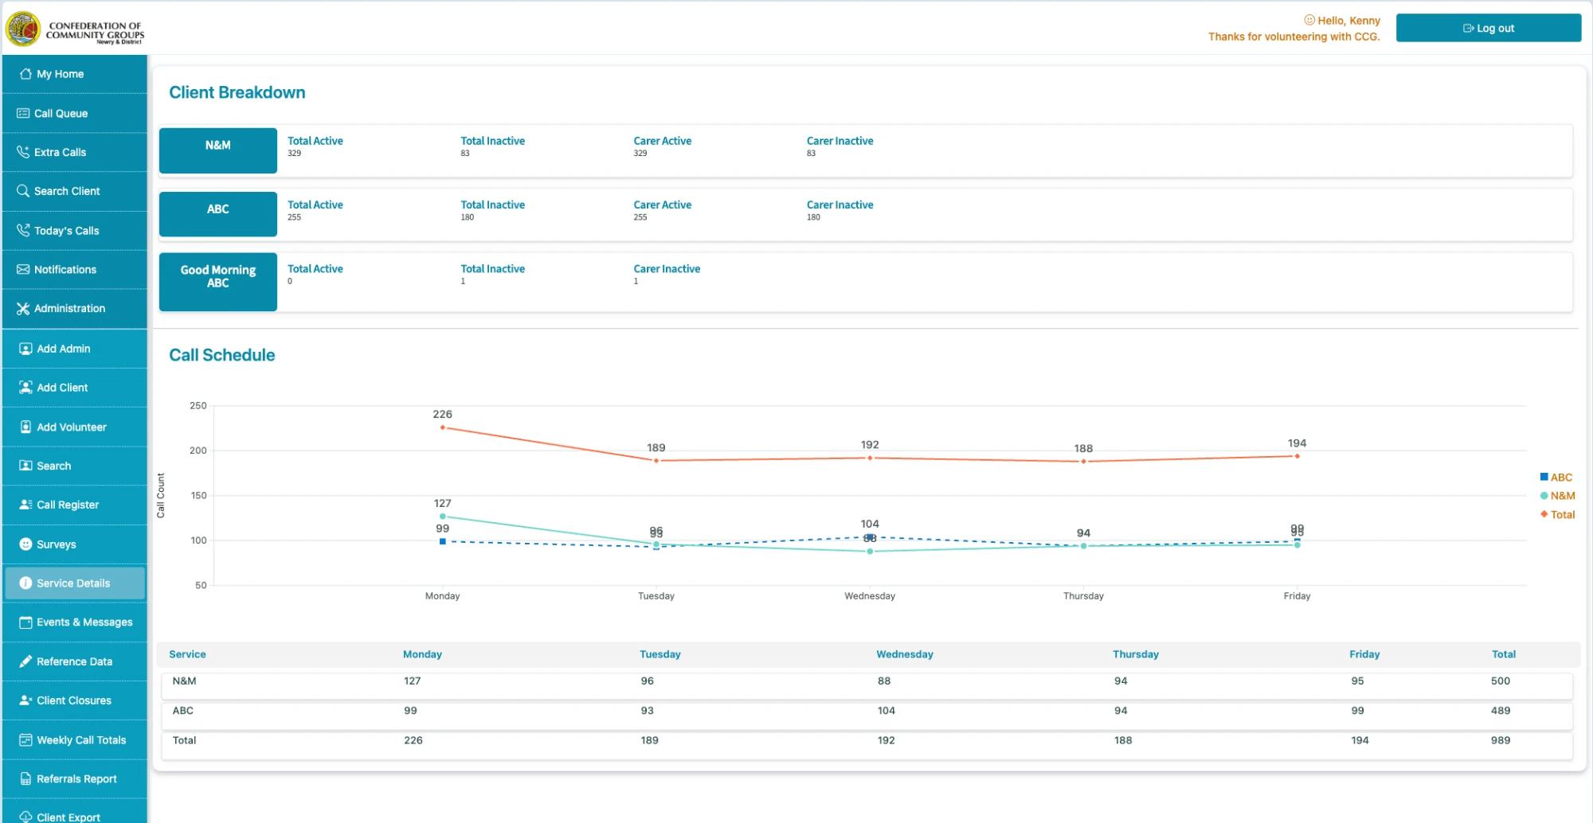The width and height of the screenshot is (1593, 823).
Task: Click the Total Friday data point labeled 194
Action: coord(1297,457)
